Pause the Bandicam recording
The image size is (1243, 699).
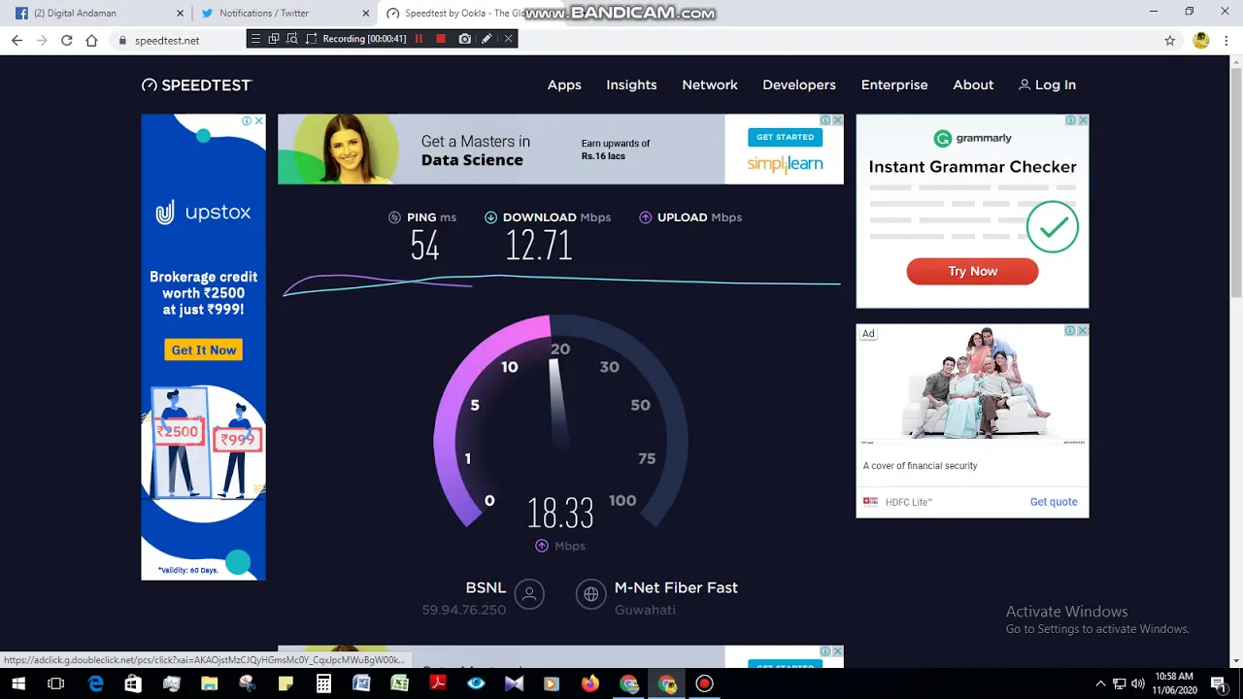pos(419,39)
